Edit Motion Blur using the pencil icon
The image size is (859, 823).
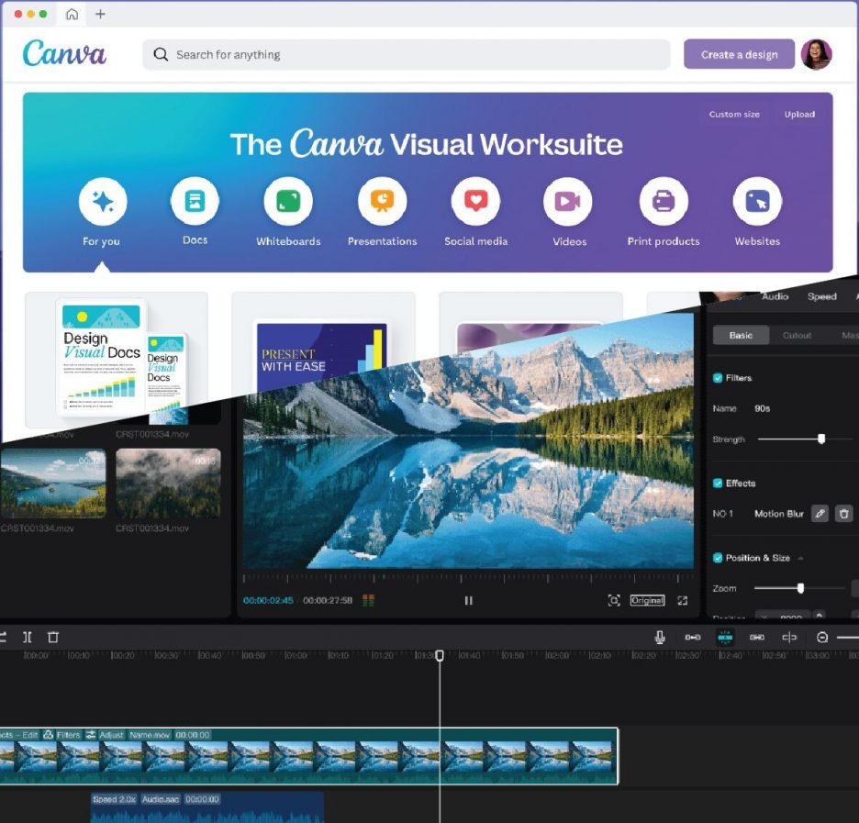[820, 514]
